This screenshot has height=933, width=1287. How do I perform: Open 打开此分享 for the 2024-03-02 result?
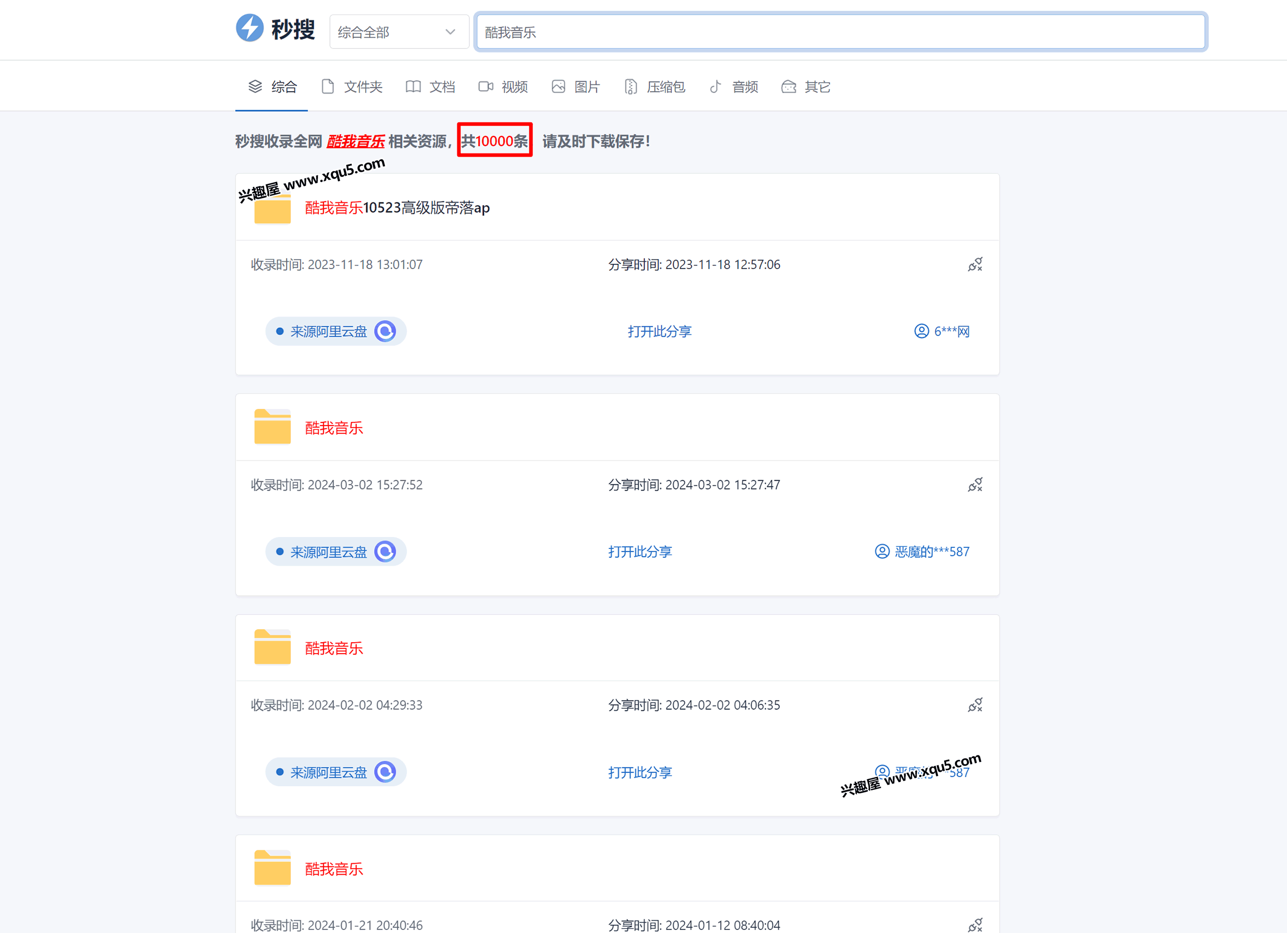(640, 552)
